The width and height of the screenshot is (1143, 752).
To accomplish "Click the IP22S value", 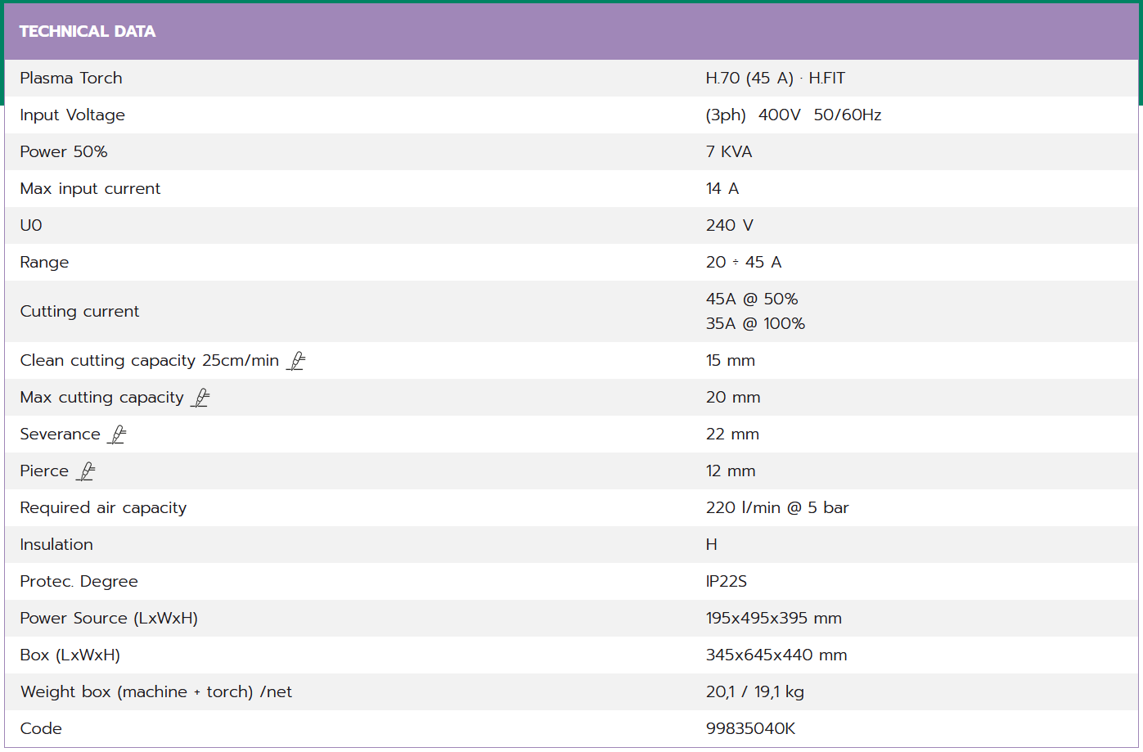I will point(727,581).
